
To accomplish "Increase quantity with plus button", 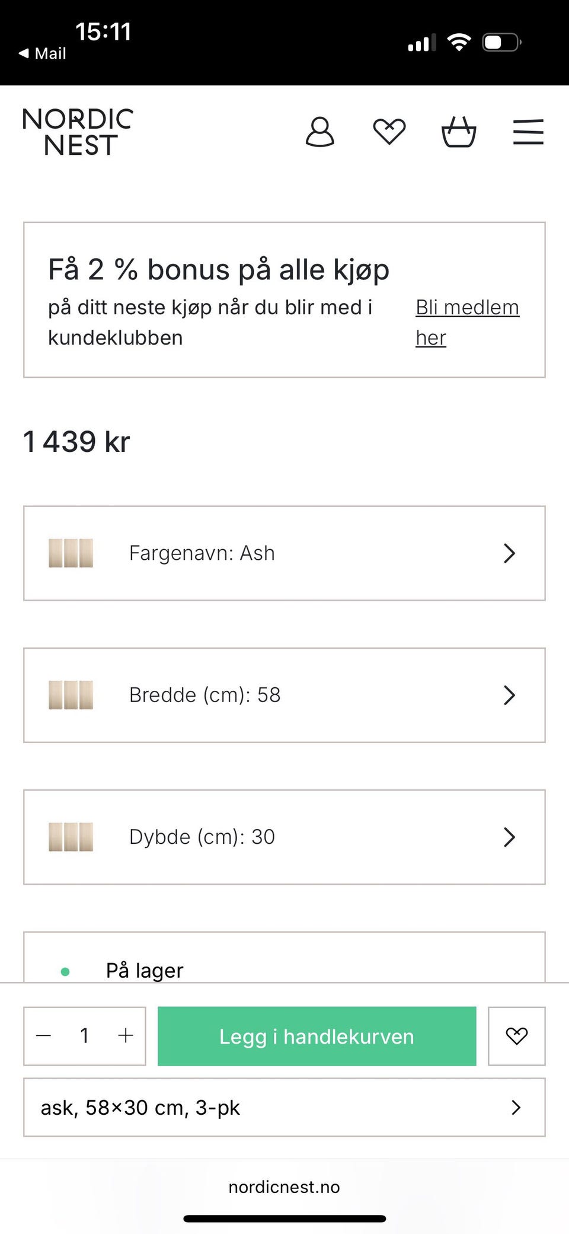I will coord(126,1036).
